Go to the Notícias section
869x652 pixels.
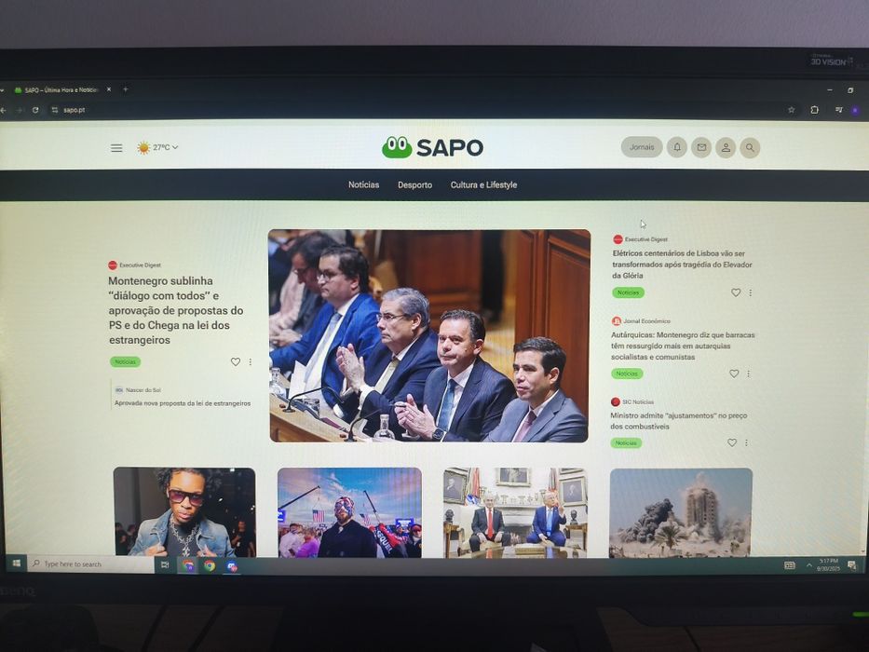point(363,184)
